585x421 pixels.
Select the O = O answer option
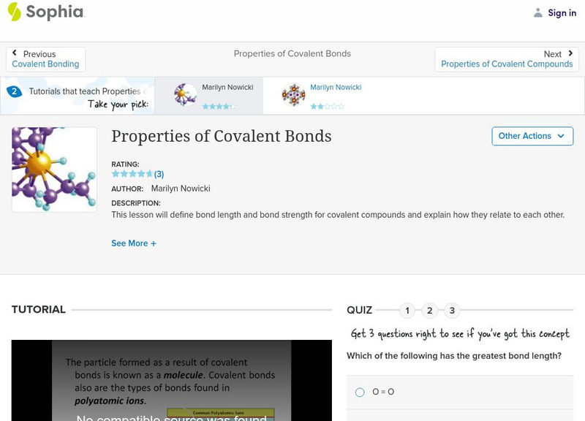(x=358, y=392)
